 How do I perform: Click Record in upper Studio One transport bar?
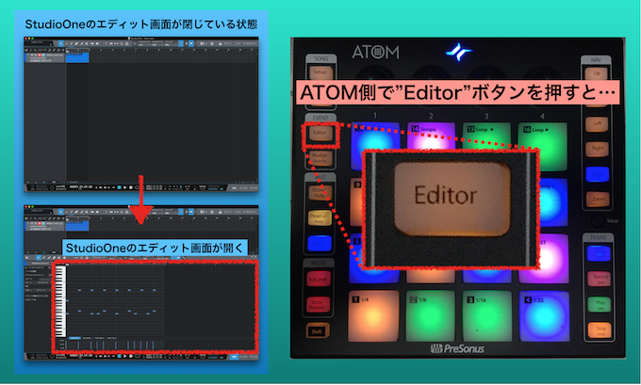(x=131, y=187)
